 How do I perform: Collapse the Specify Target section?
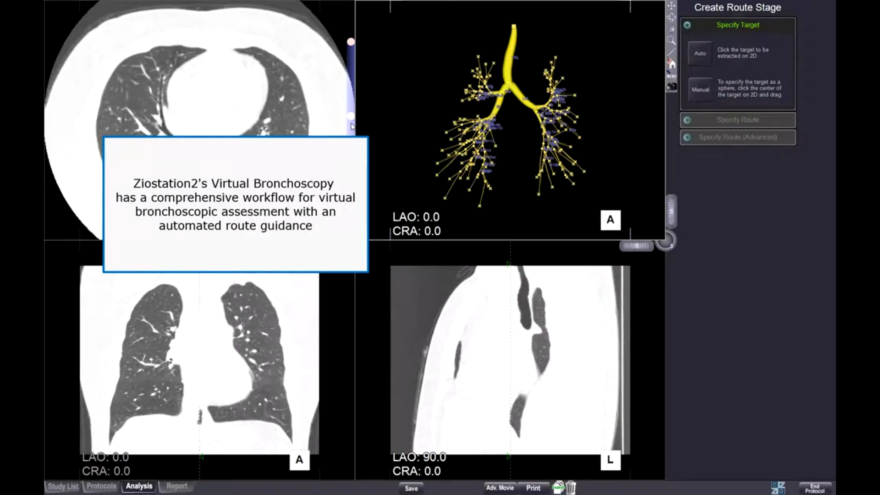click(x=687, y=25)
